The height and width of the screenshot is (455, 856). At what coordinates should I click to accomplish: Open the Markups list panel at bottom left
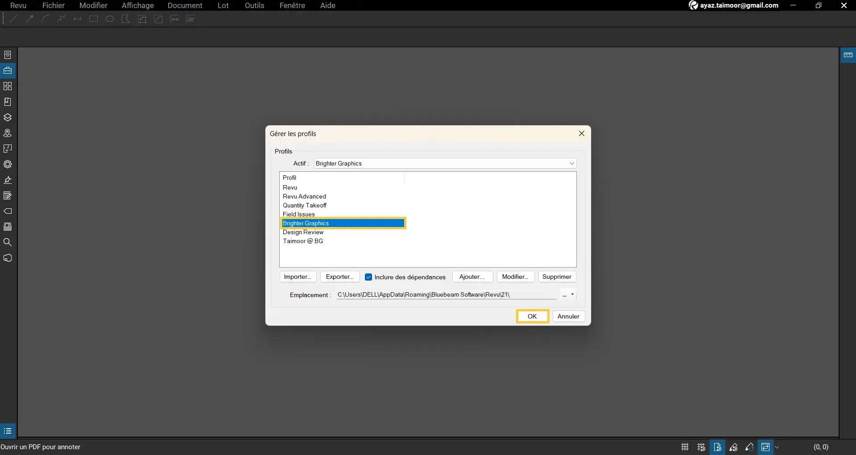coord(8,430)
